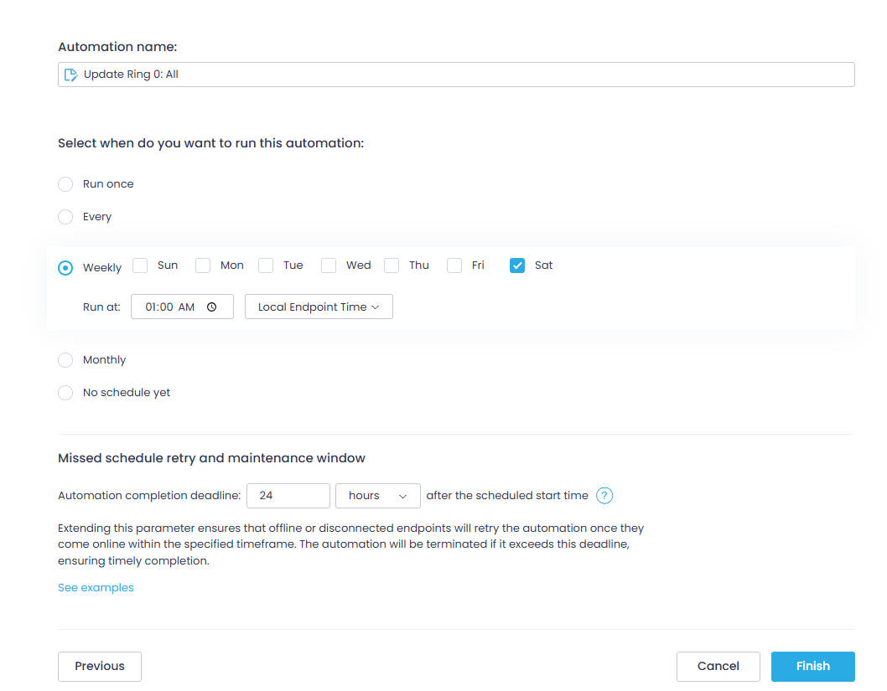Enable the Wed checkbox
The width and height of the screenshot is (887, 691).
[x=328, y=265]
